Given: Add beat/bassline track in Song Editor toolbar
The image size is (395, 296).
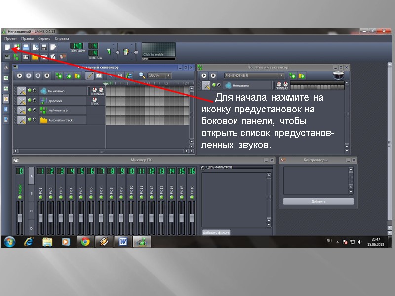Looking at the screenshot, I should tap(59, 75).
